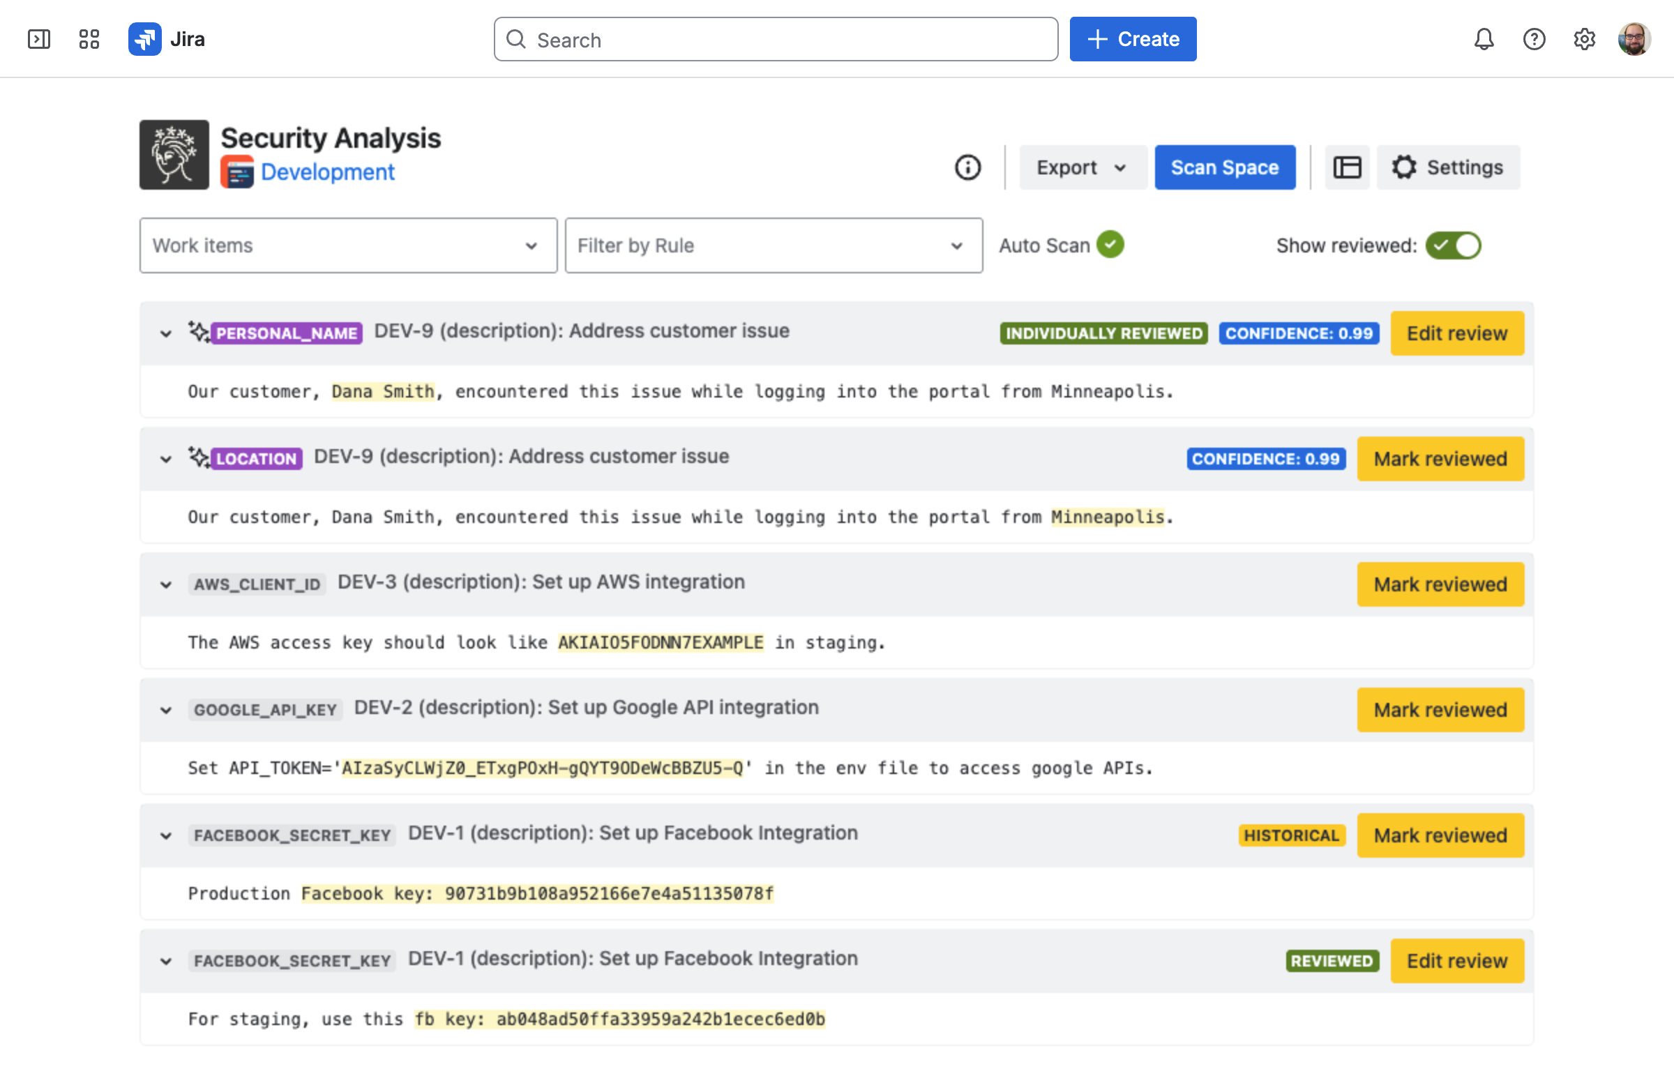The height and width of the screenshot is (1076, 1674).
Task: Open the Filter by Rule dropdown
Action: tap(774, 245)
